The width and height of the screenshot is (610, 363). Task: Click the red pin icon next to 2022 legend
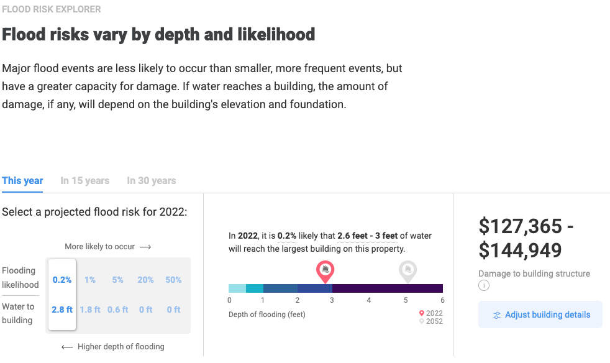click(422, 313)
